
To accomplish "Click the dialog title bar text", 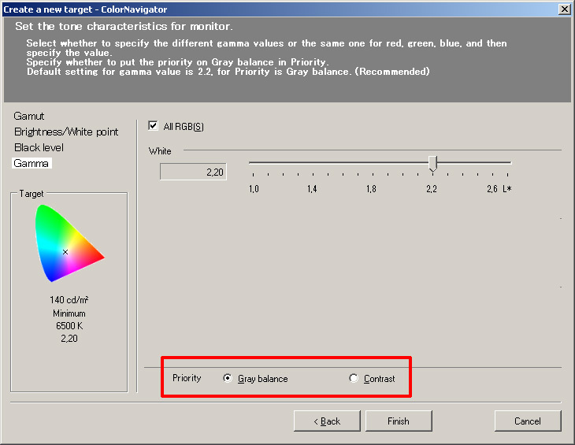I will point(85,9).
